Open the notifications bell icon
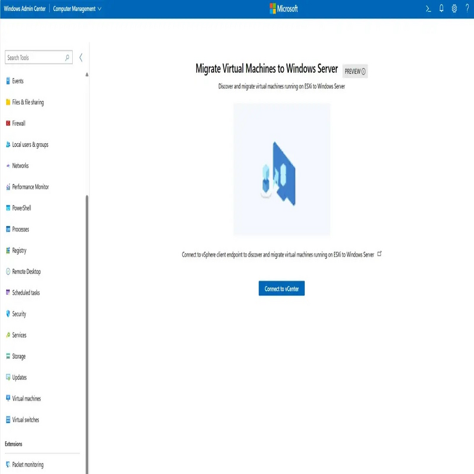The image size is (474, 474). point(441,9)
